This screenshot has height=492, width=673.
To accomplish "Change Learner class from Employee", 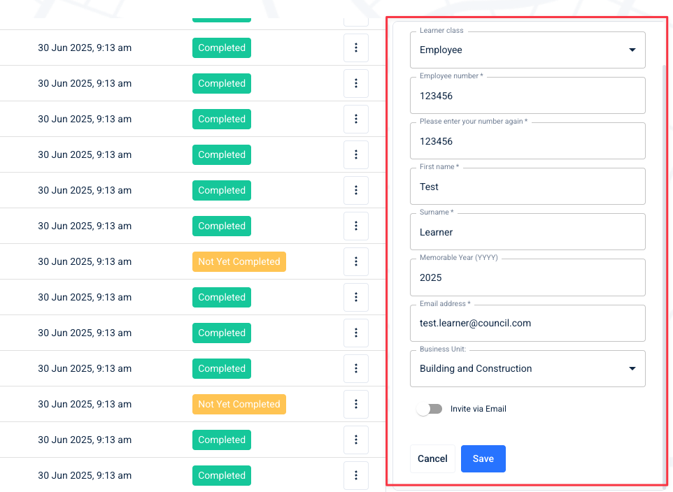I will point(632,50).
